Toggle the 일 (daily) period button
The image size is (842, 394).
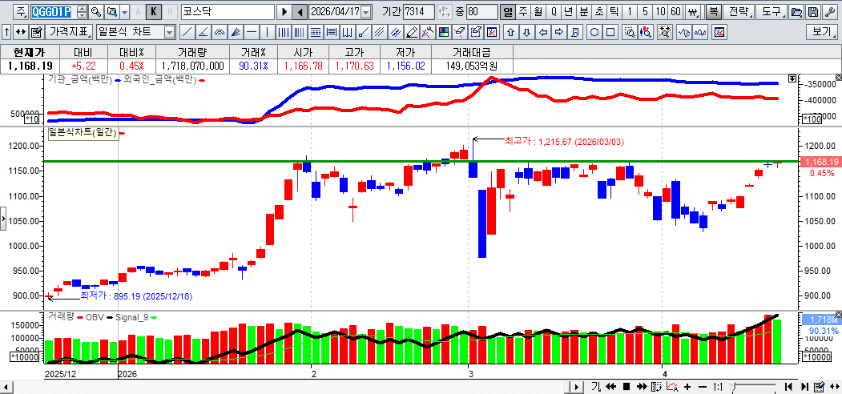coord(507,12)
